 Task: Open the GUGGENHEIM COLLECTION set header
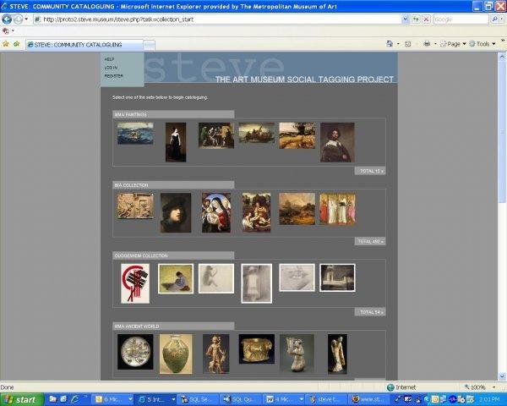tap(173, 255)
